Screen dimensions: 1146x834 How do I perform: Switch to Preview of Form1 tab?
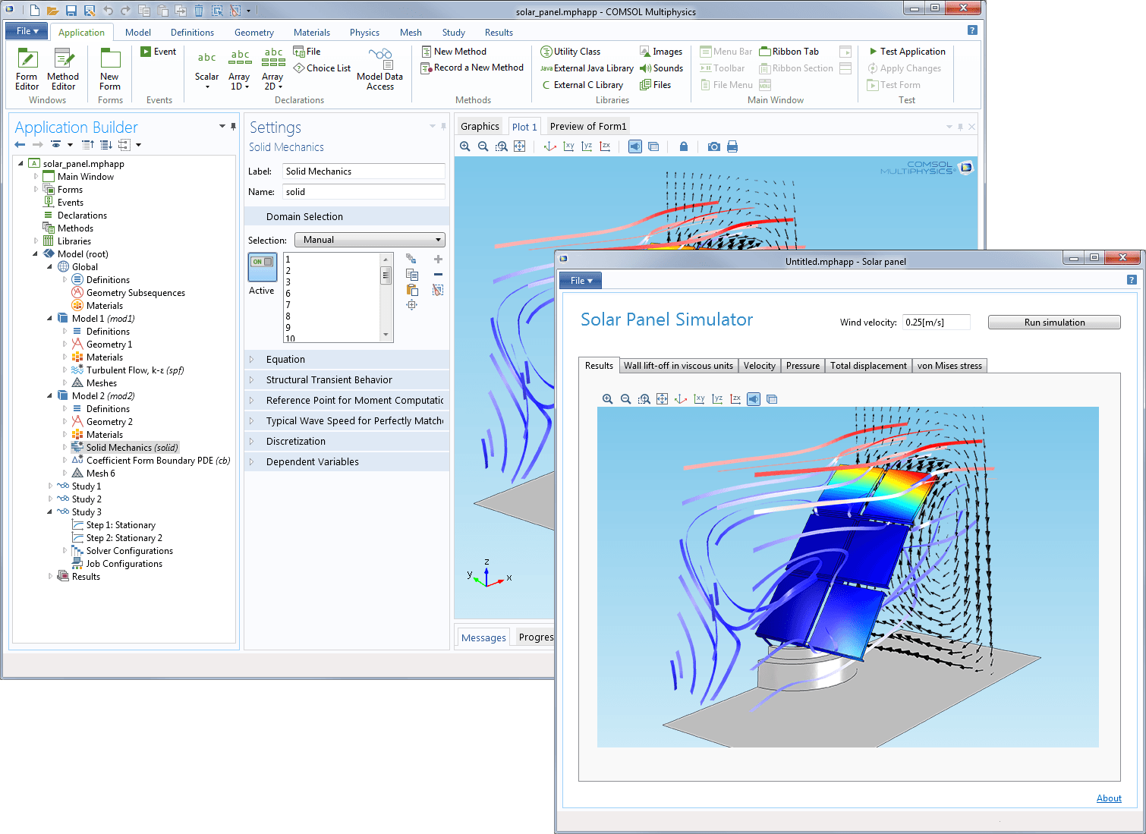[x=588, y=127]
